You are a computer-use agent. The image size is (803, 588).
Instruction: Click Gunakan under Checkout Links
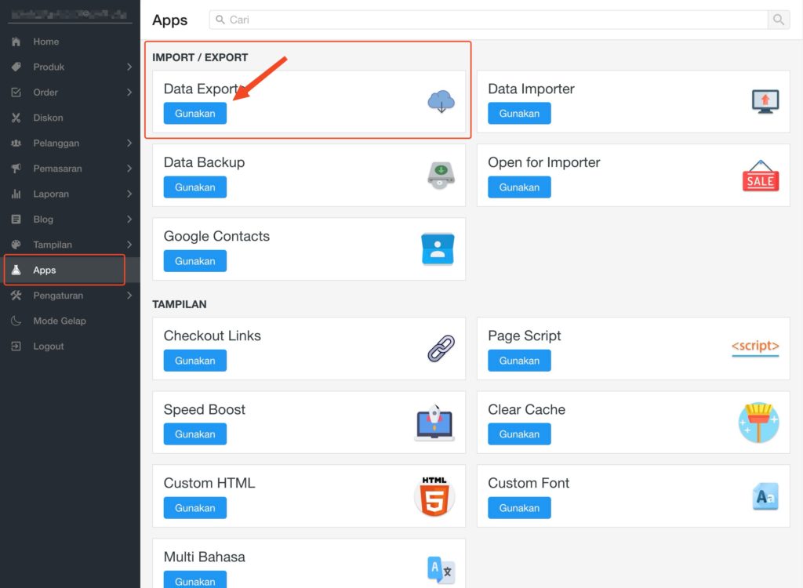pyautogui.click(x=195, y=361)
